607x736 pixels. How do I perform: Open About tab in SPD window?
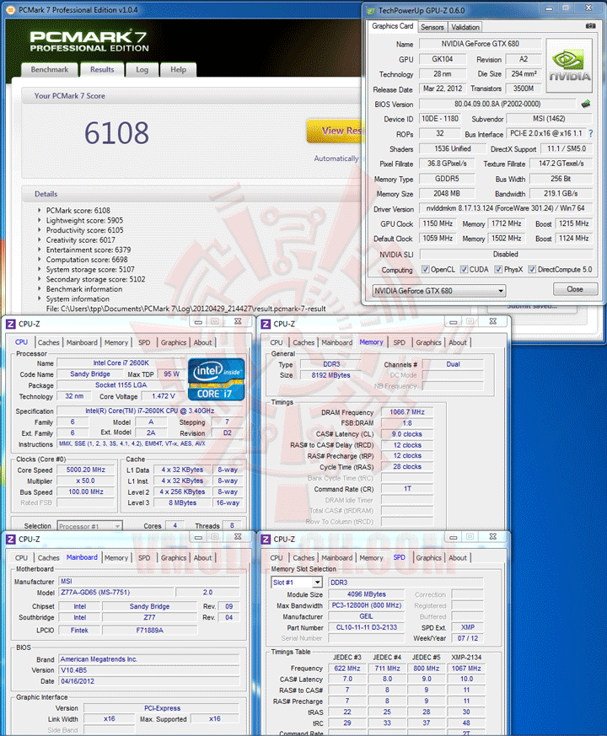click(x=458, y=557)
